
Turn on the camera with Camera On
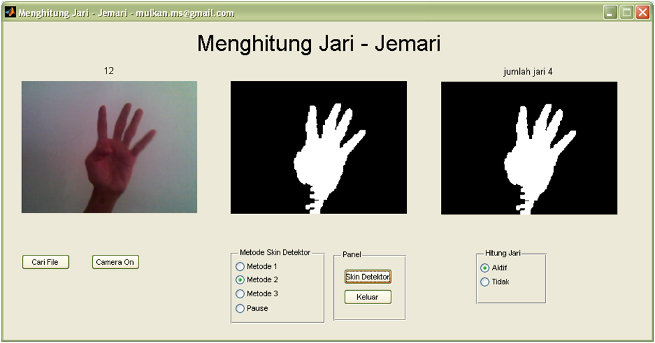115,262
